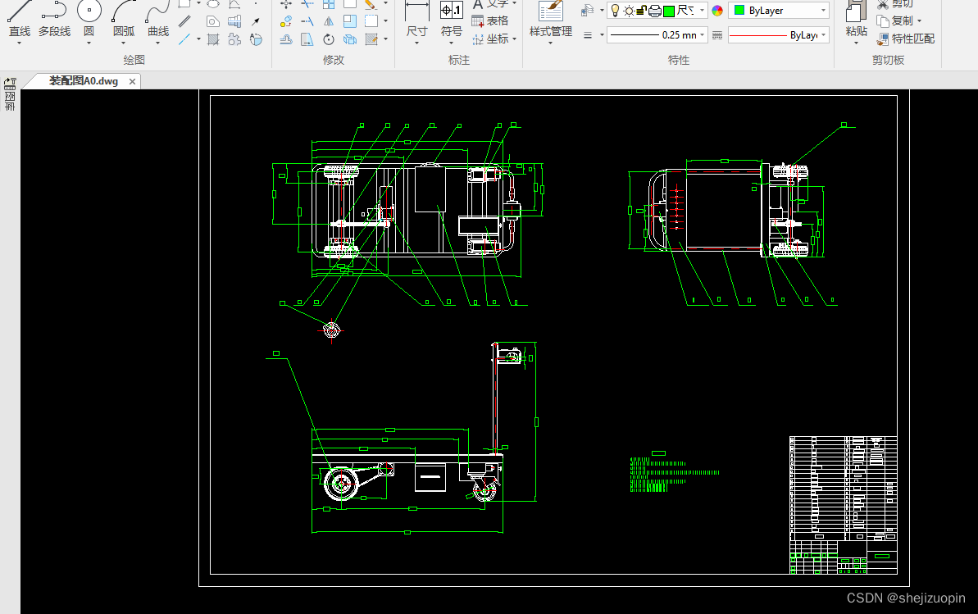The height and width of the screenshot is (614, 978).
Task: Open the color wheel picker
Action: 717,11
